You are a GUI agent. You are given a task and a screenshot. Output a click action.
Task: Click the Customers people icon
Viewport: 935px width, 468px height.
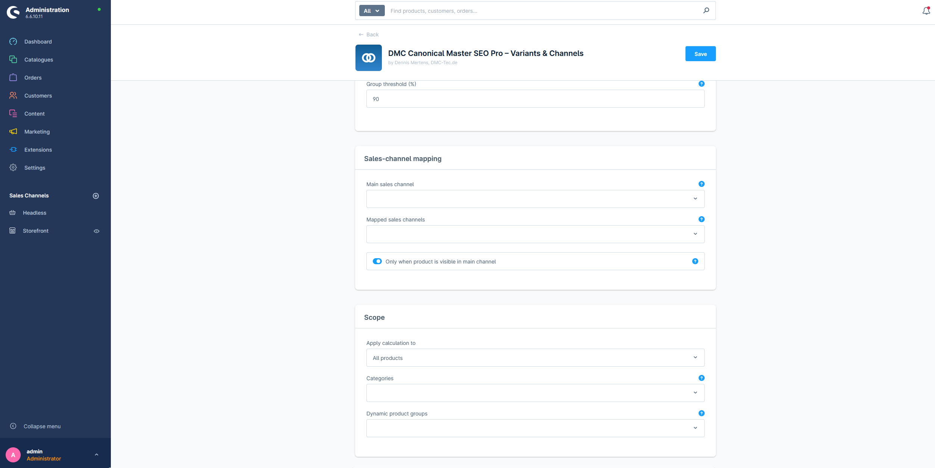coord(13,95)
